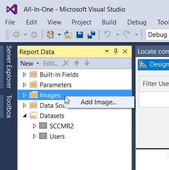
Task: Click the Delete X icon in Report Data
Action: (66, 64)
